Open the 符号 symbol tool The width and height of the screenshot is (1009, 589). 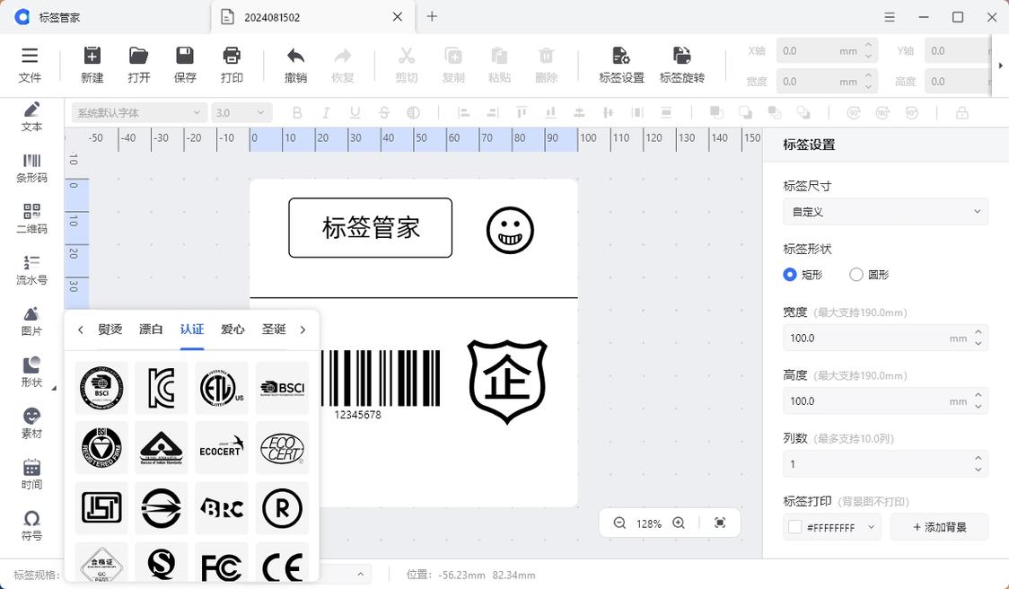click(31, 525)
